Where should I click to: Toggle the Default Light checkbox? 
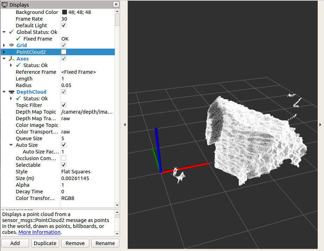64,26
